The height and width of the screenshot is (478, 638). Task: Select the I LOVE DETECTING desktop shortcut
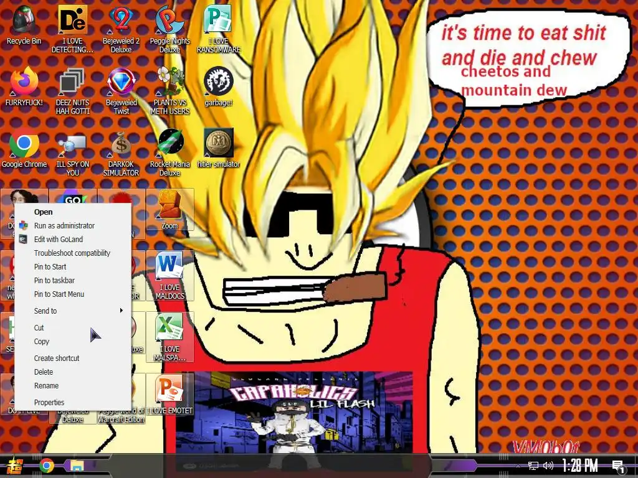[72, 29]
